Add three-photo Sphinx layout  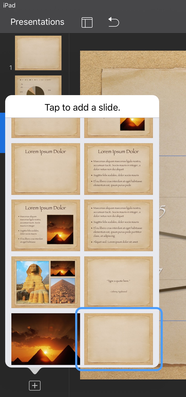click(46, 282)
